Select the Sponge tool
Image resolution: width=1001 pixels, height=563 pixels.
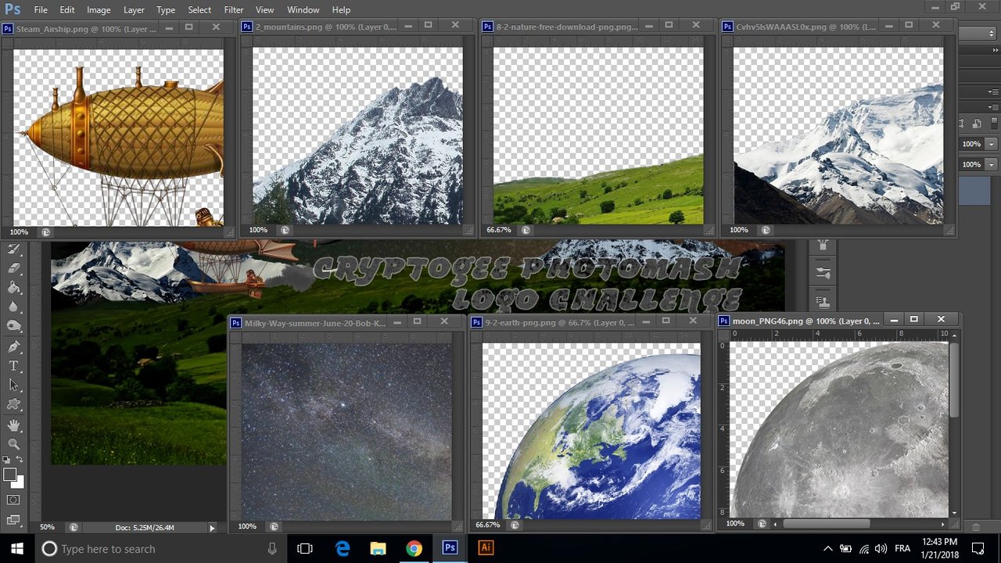pos(13,326)
